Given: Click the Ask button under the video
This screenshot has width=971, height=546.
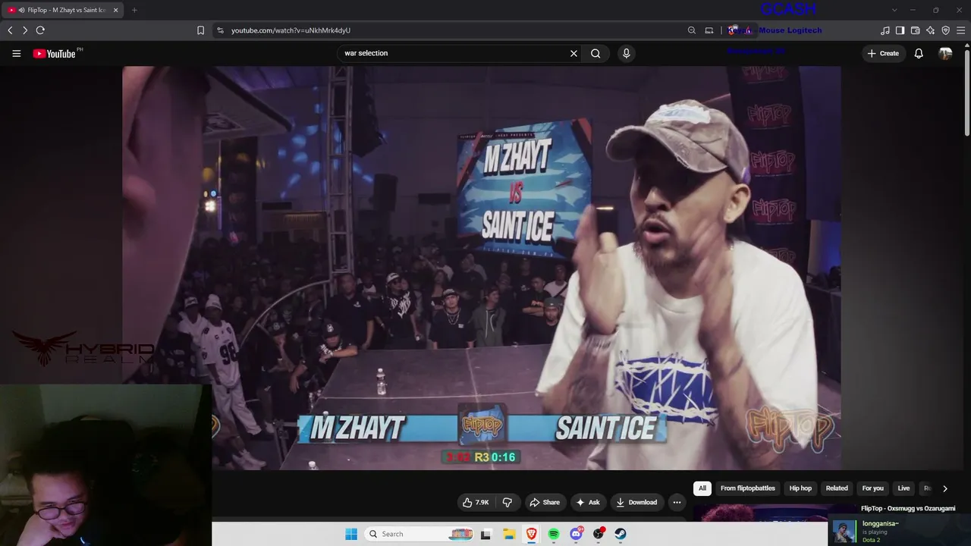Looking at the screenshot, I should [588, 502].
